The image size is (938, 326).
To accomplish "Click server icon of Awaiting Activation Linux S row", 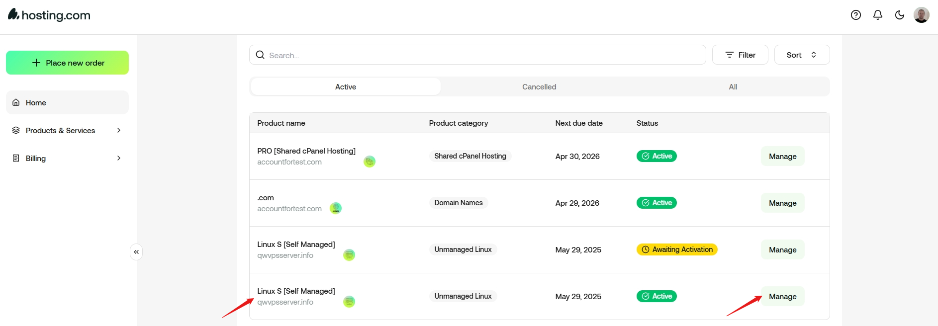I will [349, 255].
